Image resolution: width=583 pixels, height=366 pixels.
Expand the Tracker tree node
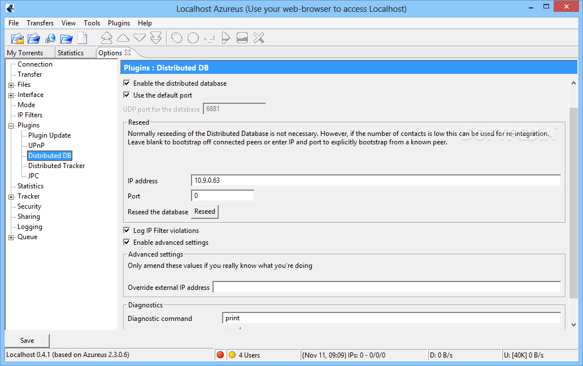(11, 197)
